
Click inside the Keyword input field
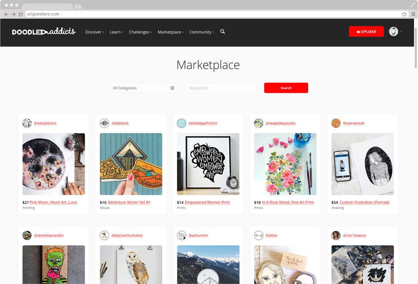pos(221,88)
